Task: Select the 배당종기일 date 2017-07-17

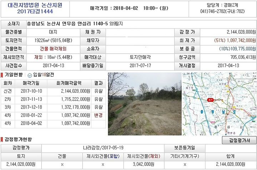Action: (140, 66)
